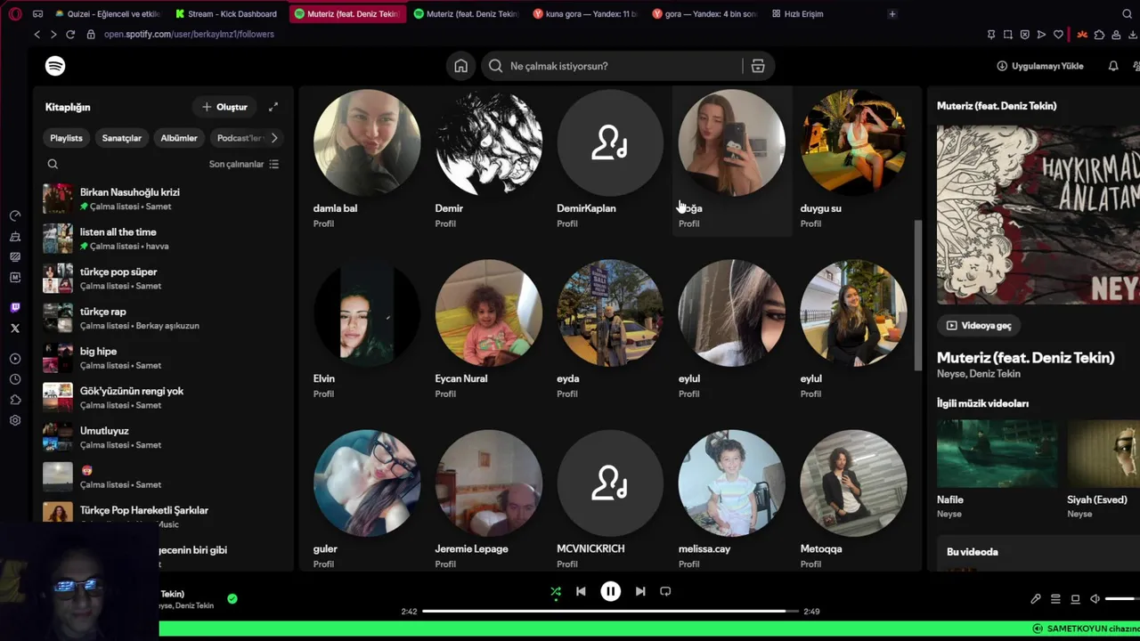
Task: Skip to the next track
Action: [x=640, y=591]
